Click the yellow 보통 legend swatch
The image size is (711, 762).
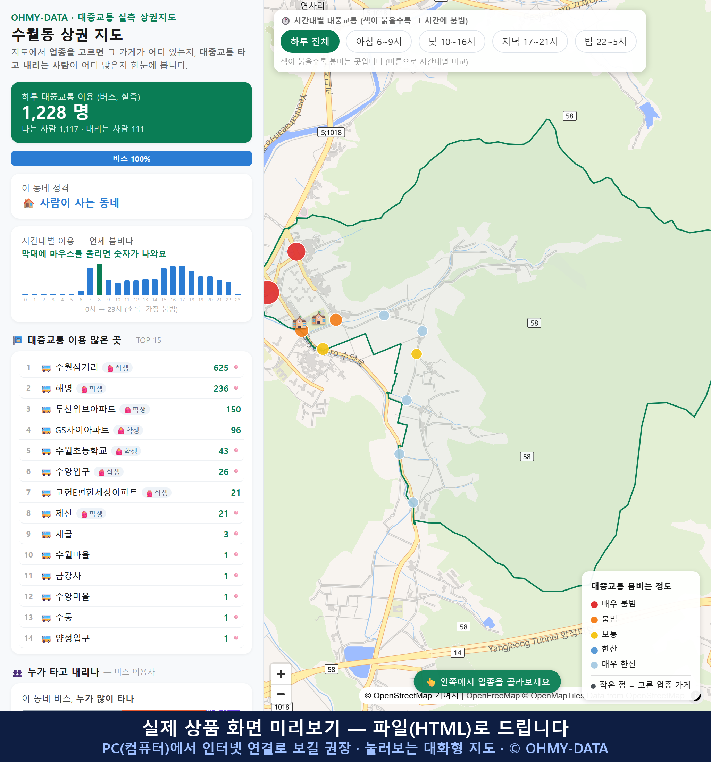(594, 635)
